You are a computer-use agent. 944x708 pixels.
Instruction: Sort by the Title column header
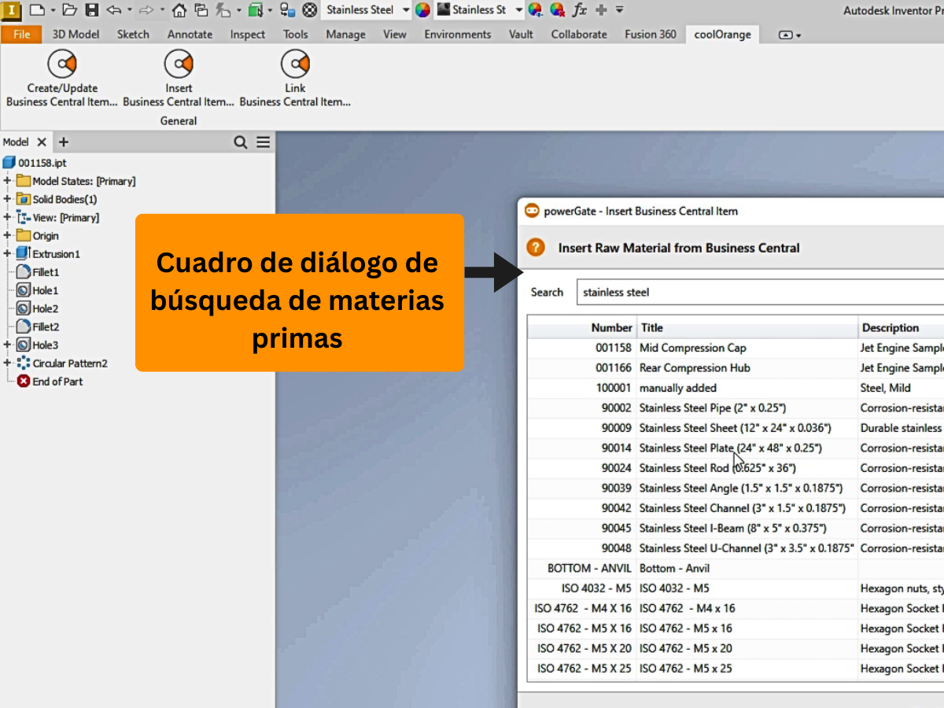tap(747, 328)
